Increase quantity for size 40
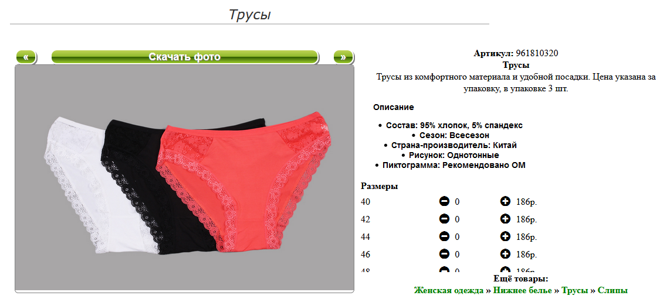The image size is (670, 299). 505,201
